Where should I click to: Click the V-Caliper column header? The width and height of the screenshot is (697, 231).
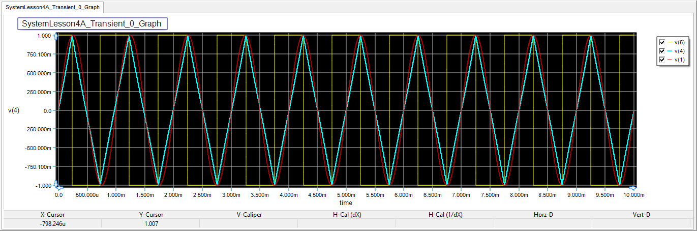click(x=249, y=215)
